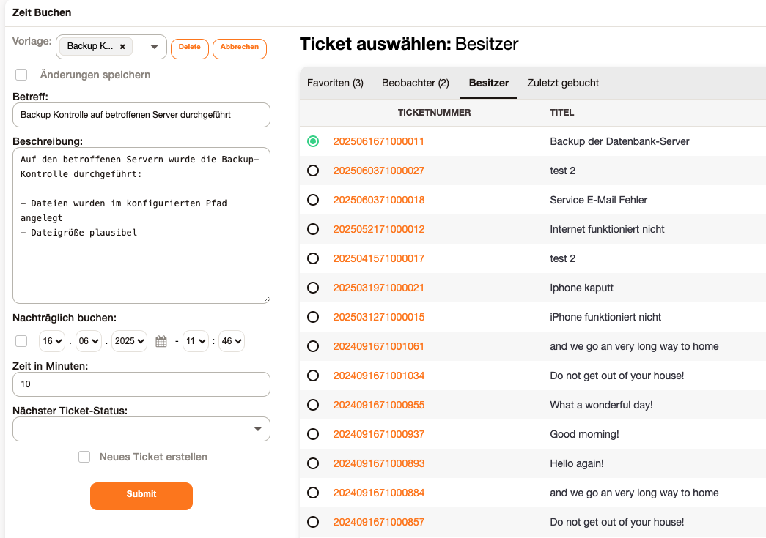Switch to the Beobachter (2) tab
This screenshot has width=766, height=538.
click(x=415, y=83)
